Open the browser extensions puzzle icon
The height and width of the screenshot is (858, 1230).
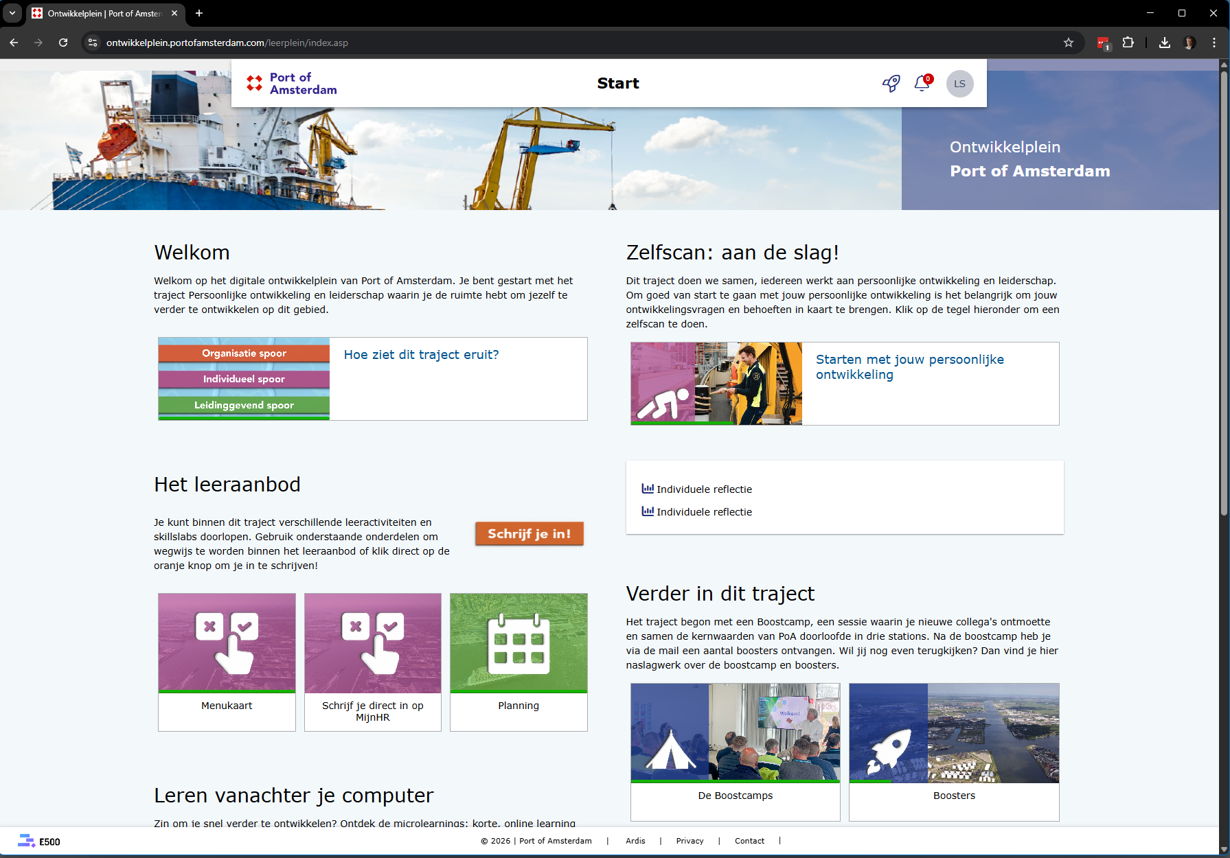pos(1128,43)
